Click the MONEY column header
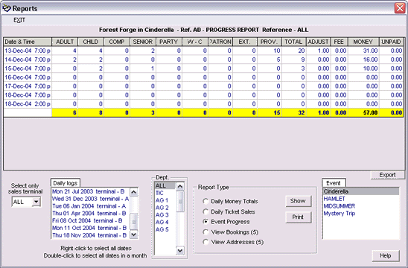This screenshot has width=408, height=268. (x=363, y=42)
